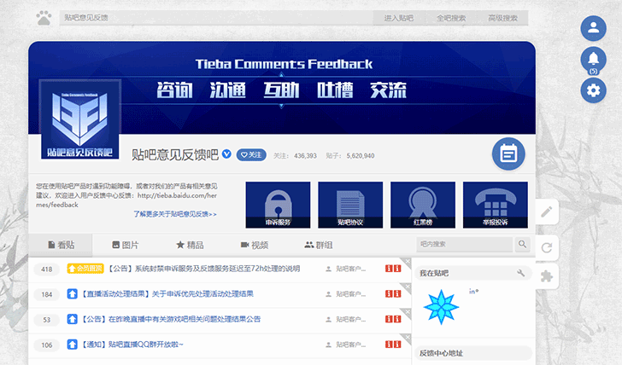Click the 贴吧意见反馈吧 forum title
622x365 pixels.
(x=175, y=155)
